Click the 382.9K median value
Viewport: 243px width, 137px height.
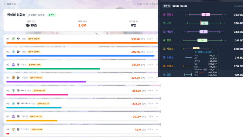click(x=238, y=14)
